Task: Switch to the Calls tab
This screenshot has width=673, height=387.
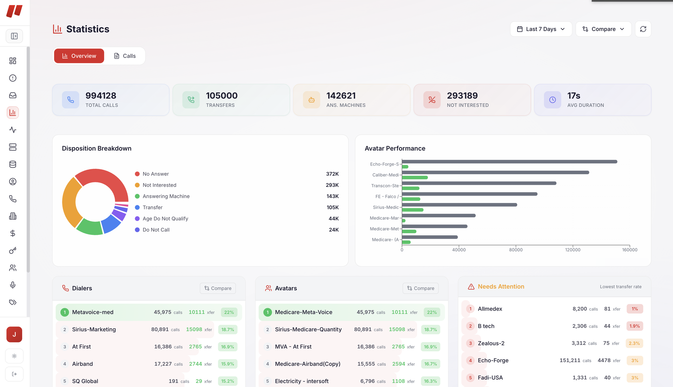Action: point(125,56)
